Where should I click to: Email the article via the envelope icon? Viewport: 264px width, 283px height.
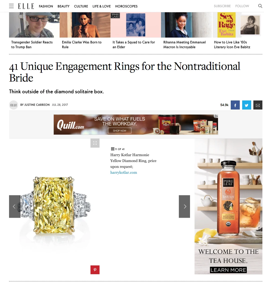258,105
